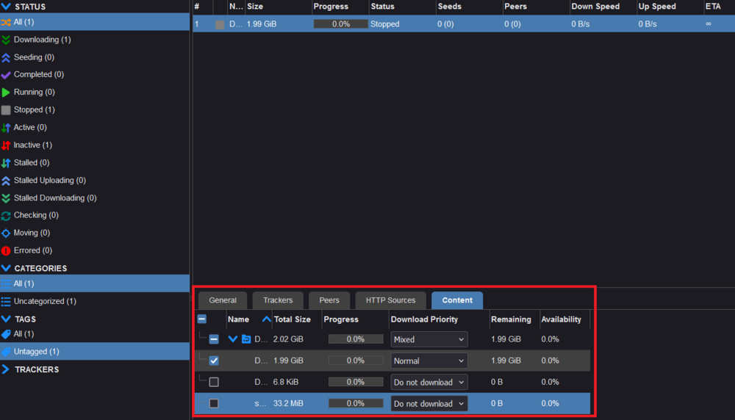Image resolution: width=735 pixels, height=420 pixels.
Task: Click the Name column sort arrow in the Content panel
Action: pos(266,319)
